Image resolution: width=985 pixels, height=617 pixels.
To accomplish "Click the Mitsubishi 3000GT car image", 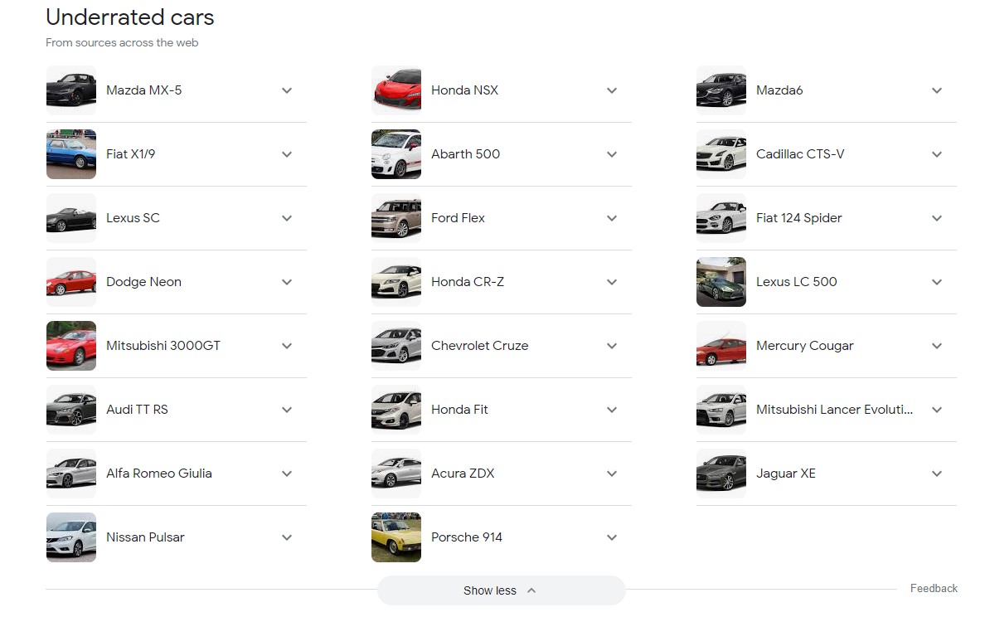I will 71,346.
